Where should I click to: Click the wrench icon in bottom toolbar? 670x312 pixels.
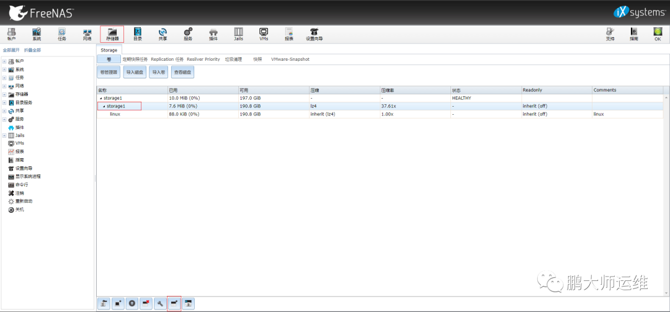pyautogui.click(x=160, y=303)
